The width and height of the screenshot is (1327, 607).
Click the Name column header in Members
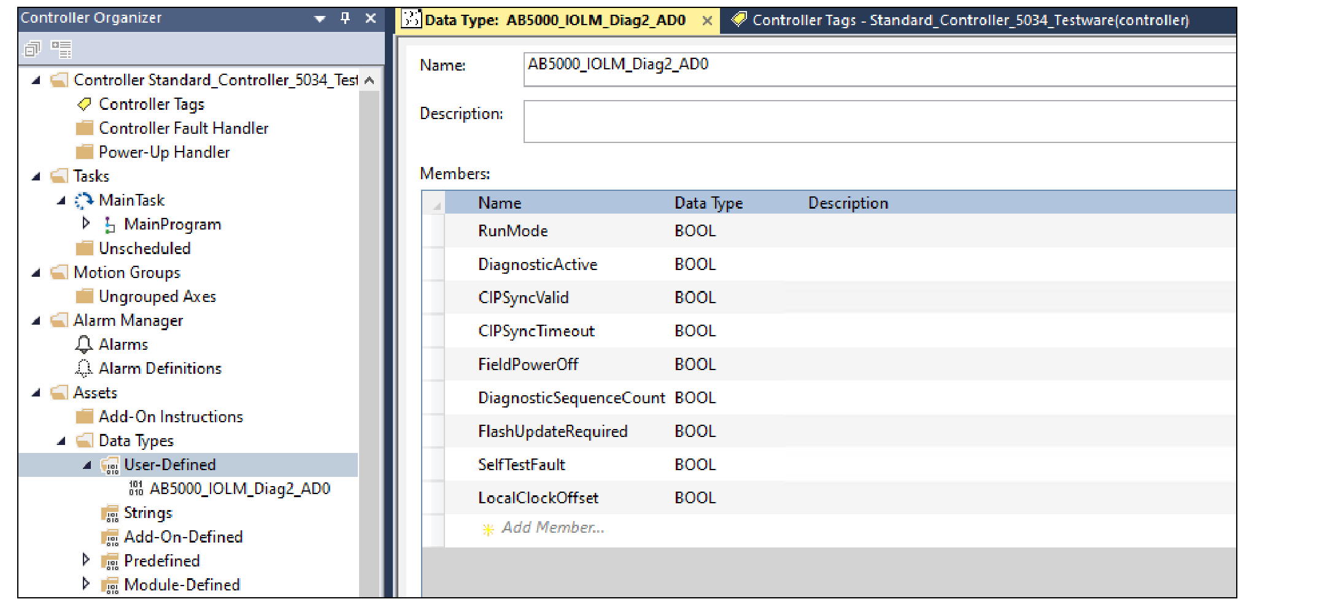500,203
